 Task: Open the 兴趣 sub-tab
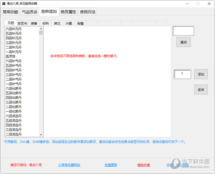click(x=69, y=23)
